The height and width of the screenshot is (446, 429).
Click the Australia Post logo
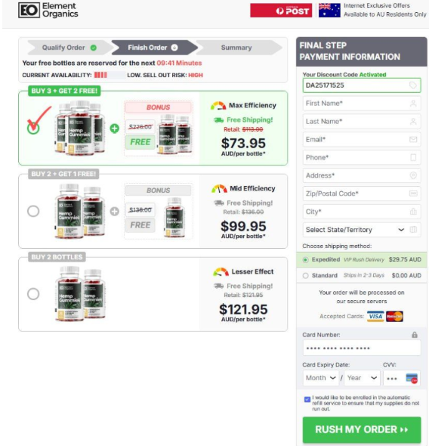[281, 11]
